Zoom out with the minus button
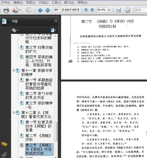This screenshot has height=158, width=147. (86, 10)
